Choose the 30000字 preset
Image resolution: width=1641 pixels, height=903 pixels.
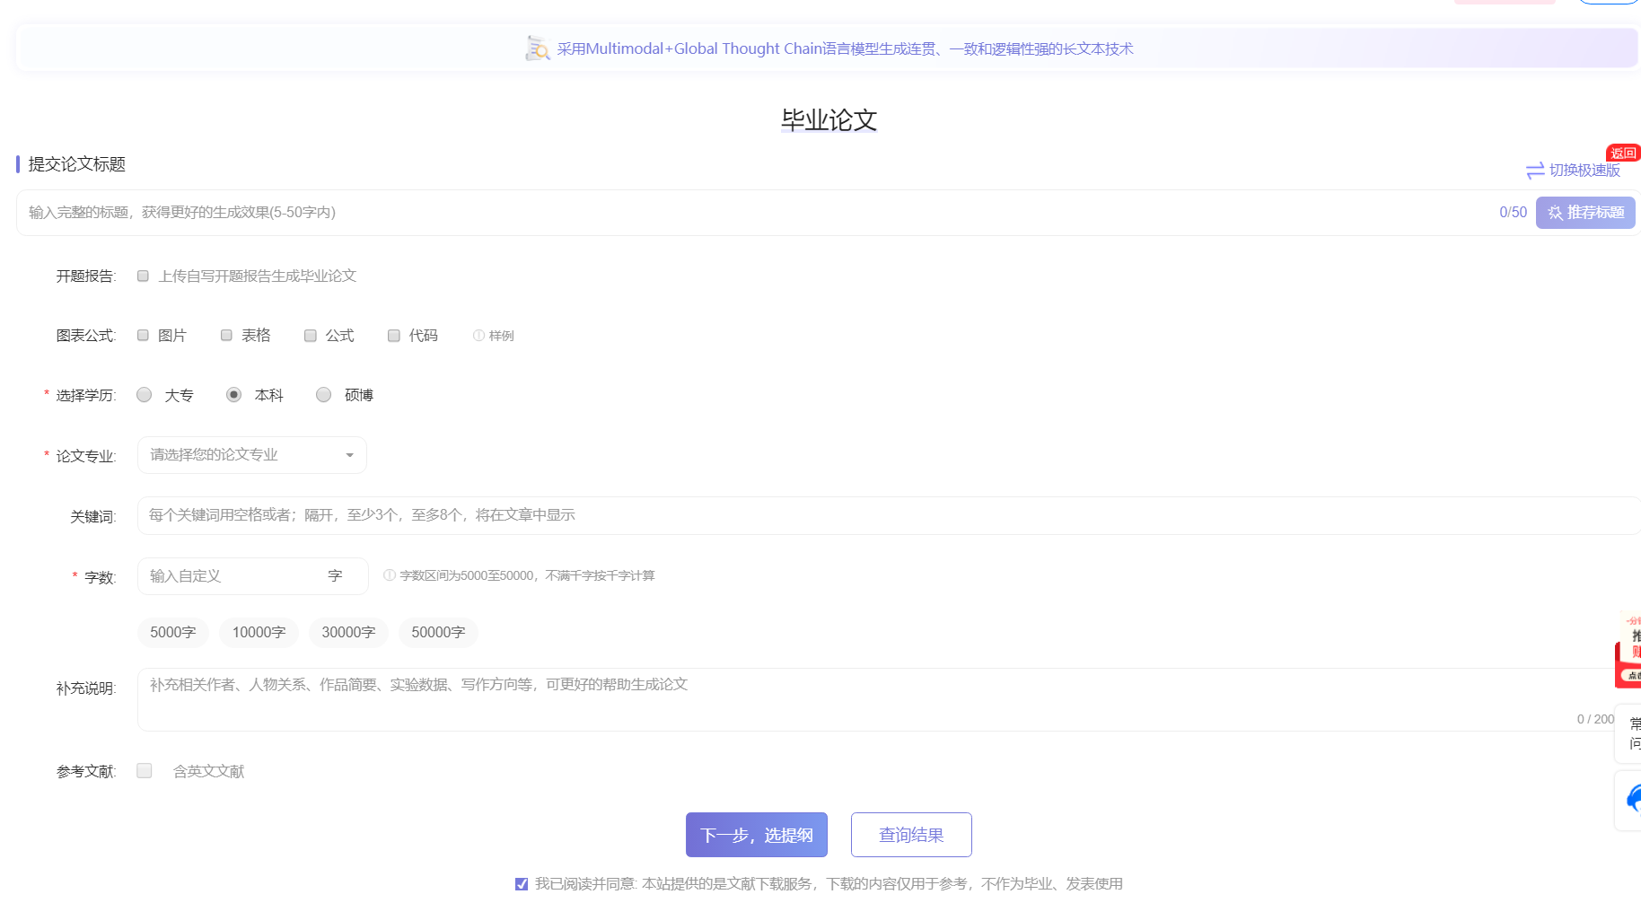pyautogui.click(x=349, y=633)
